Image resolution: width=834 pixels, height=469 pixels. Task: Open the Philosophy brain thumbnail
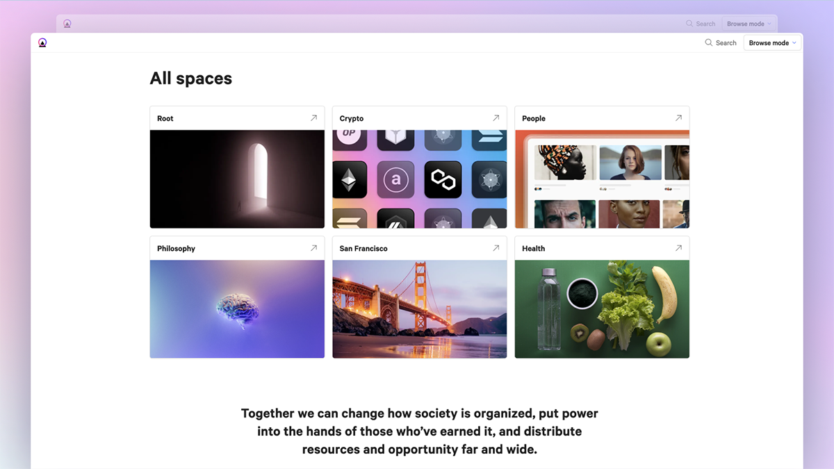[237, 308]
